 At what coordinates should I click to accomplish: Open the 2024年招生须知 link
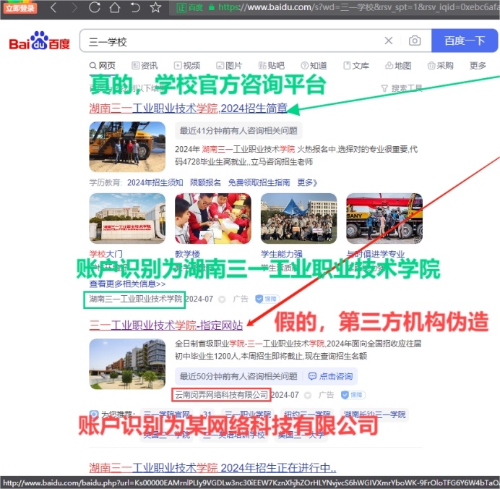155,182
